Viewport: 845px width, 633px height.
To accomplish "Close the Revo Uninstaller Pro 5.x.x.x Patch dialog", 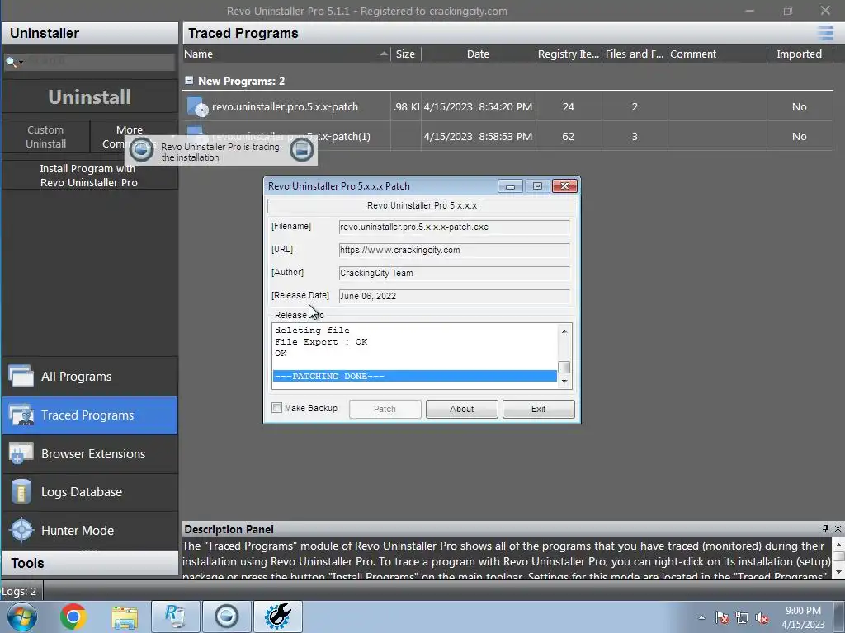I will [564, 186].
